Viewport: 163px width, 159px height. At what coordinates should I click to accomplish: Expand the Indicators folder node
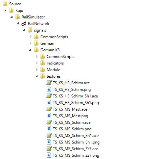pos(37,63)
